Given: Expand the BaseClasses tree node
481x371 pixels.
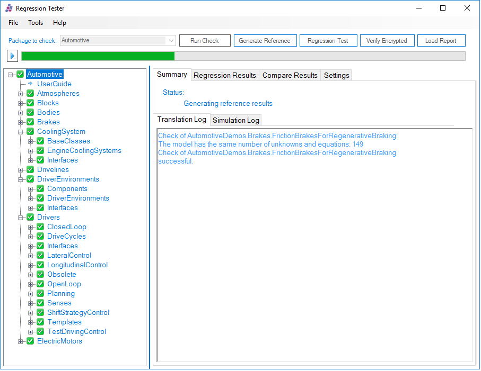Looking at the screenshot, I should pos(30,141).
